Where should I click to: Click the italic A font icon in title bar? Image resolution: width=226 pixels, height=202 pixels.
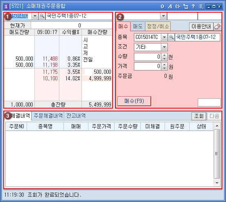point(170,7)
